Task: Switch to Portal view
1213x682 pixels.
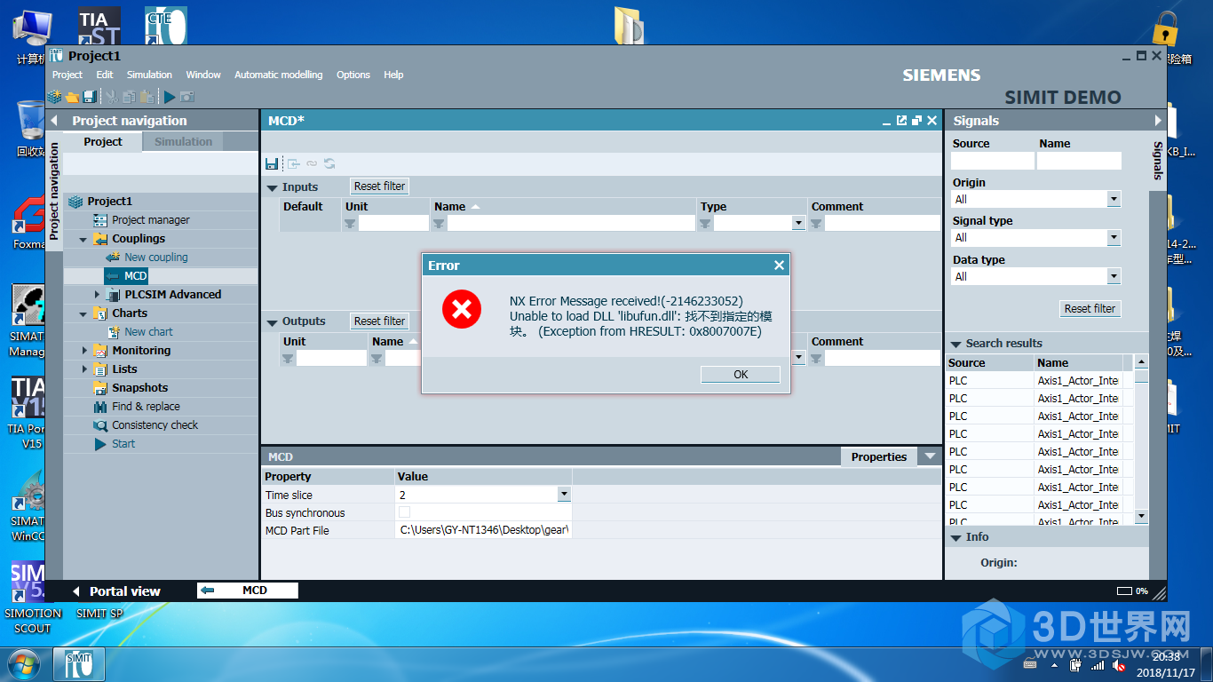Action: pos(116,591)
